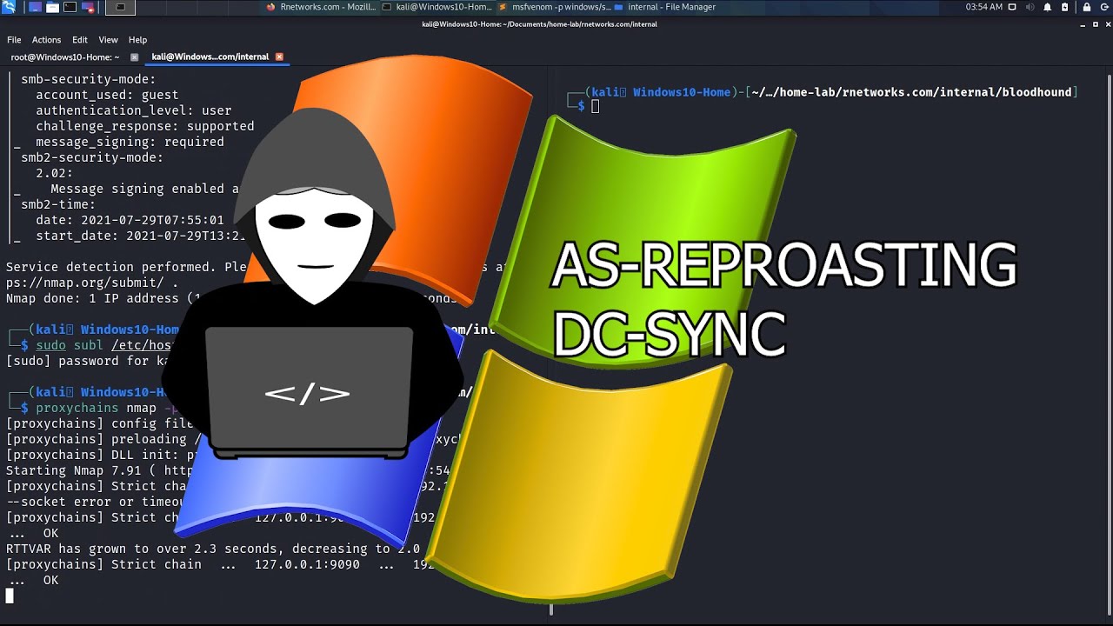Click 'smb-security-mode:' output line

click(x=89, y=79)
